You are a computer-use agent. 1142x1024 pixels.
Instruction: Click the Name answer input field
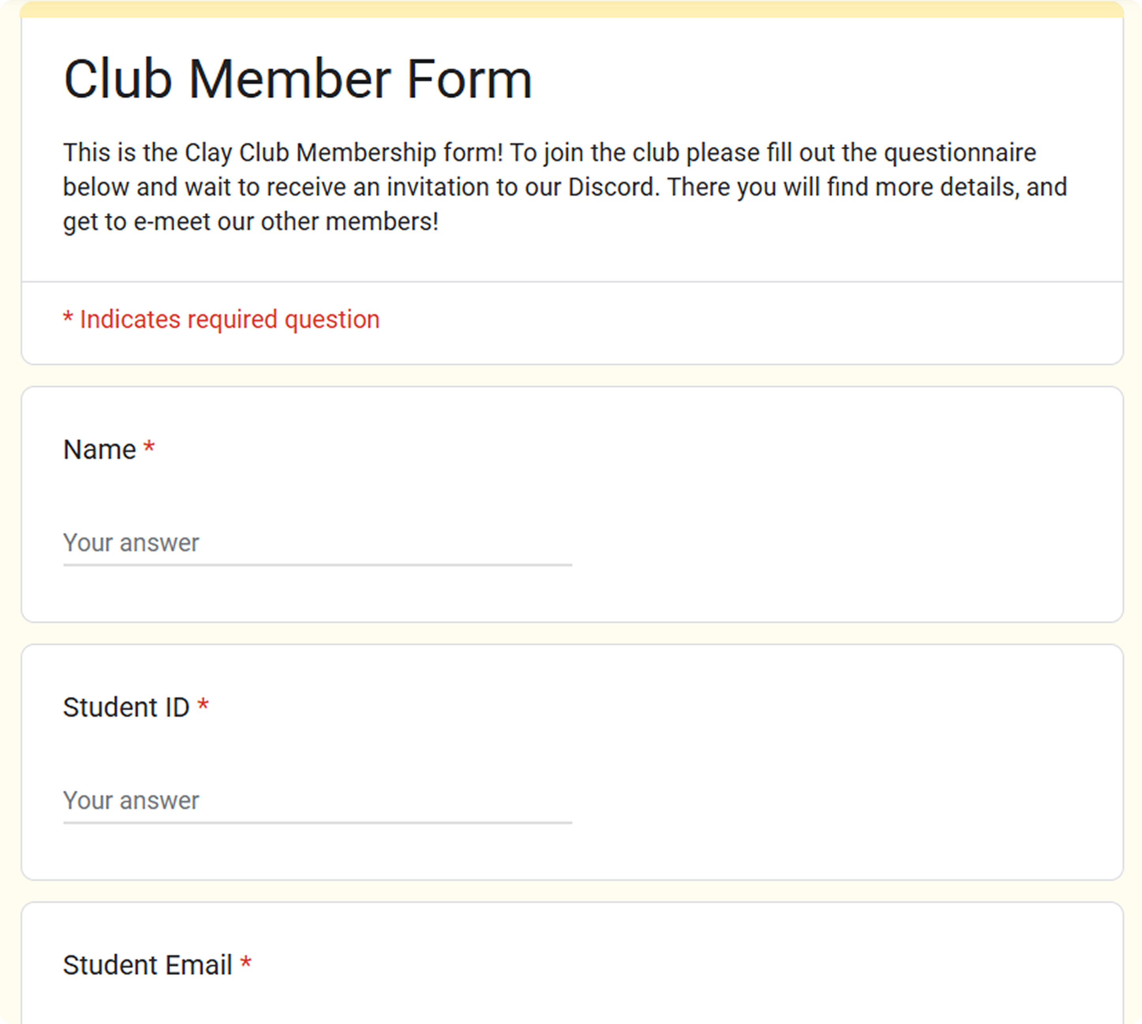click(315, 543)
